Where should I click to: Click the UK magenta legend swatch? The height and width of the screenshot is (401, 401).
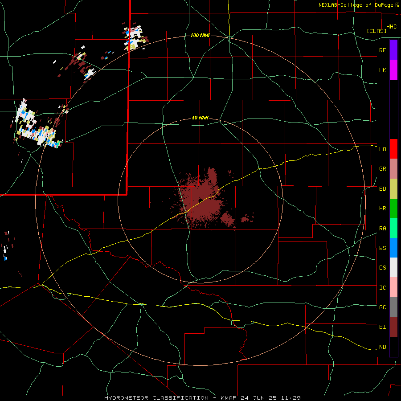coord(393,70)
